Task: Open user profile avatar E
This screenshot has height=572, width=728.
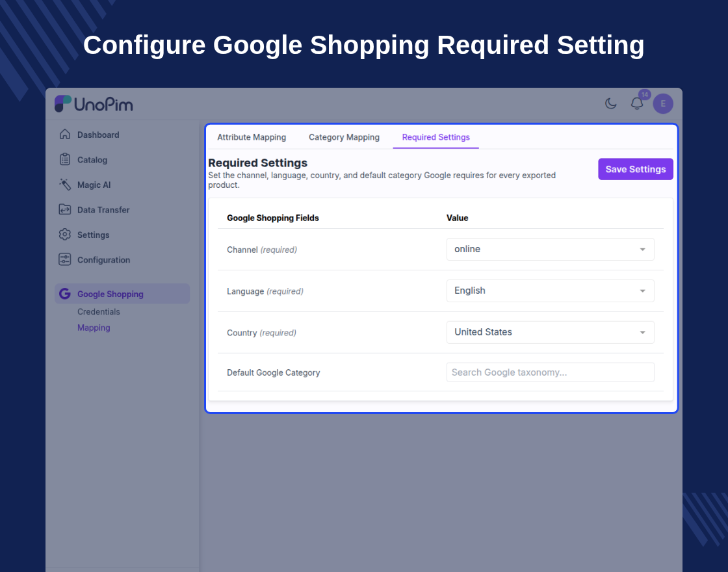Action: click(663, 103)
